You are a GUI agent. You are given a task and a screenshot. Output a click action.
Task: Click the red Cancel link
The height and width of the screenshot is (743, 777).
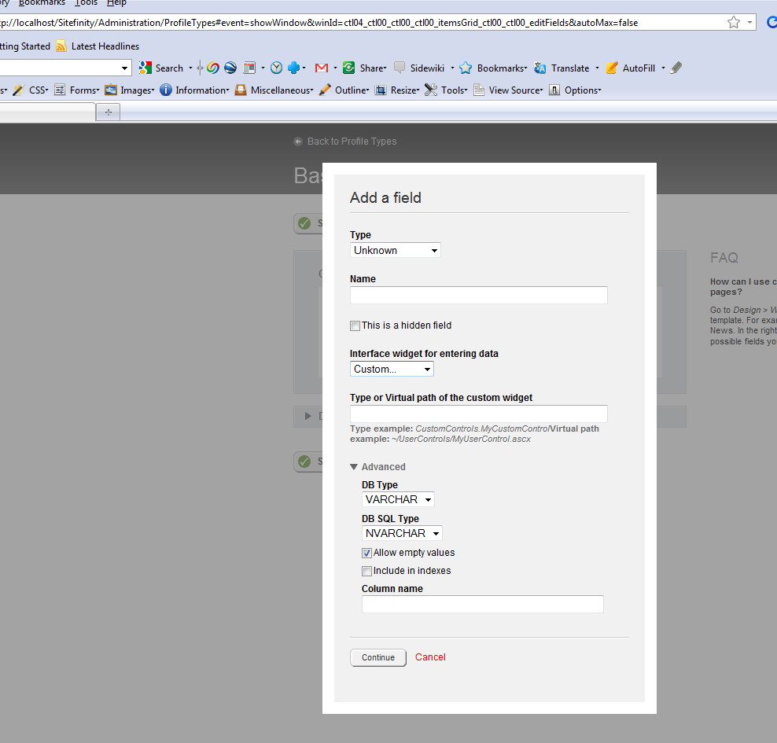click(430, 657)
